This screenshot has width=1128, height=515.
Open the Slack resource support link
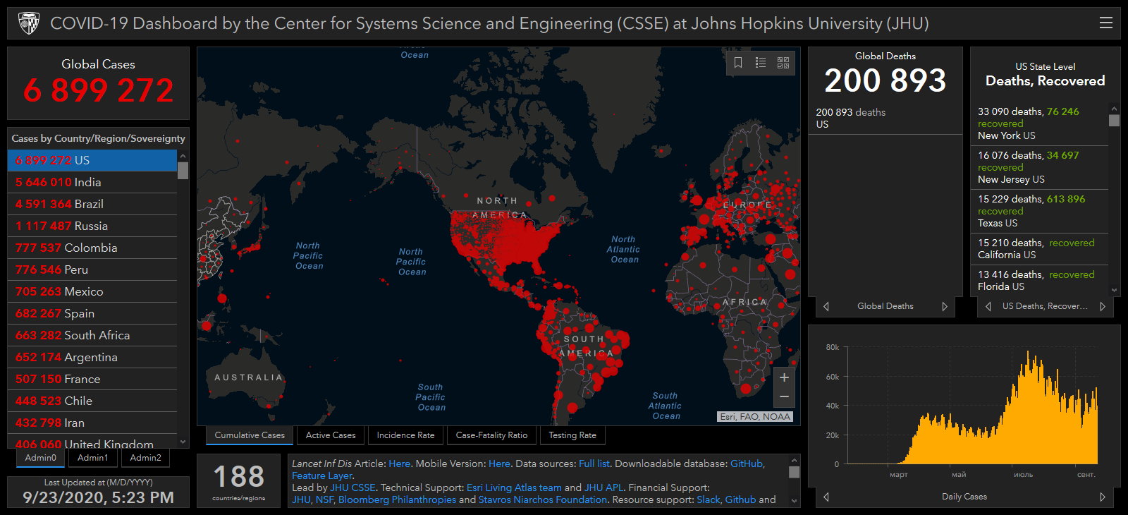(x=709, y=499)
